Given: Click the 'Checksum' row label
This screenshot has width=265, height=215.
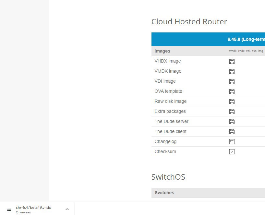Looking at the screenshot, I should (x=165, y=152).
